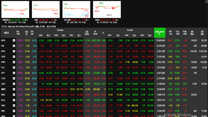
Task: Open the grid icon beside HQC
Action: tap(14, 106)
